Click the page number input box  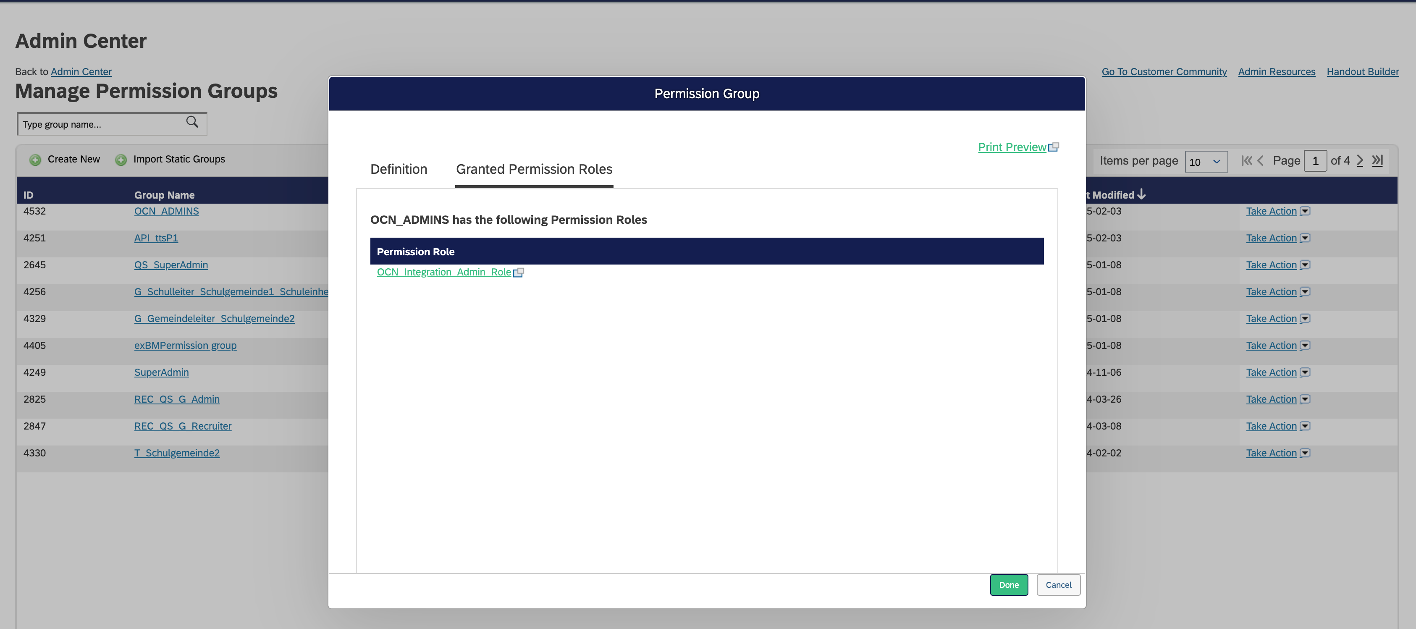[x=1315, y=161]
